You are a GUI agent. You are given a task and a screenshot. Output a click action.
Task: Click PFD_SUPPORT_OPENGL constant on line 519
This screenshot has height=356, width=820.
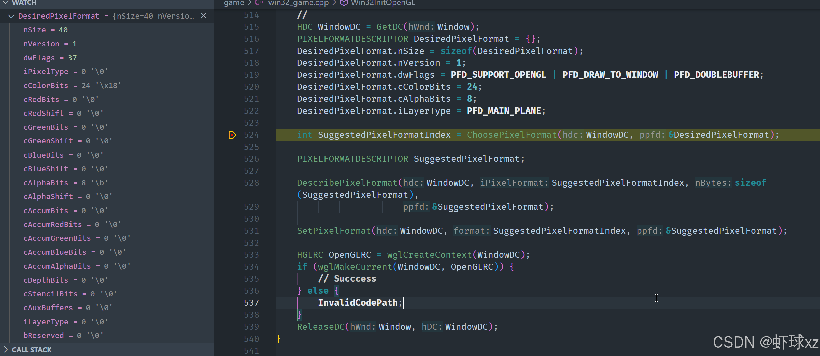point(499,75)
